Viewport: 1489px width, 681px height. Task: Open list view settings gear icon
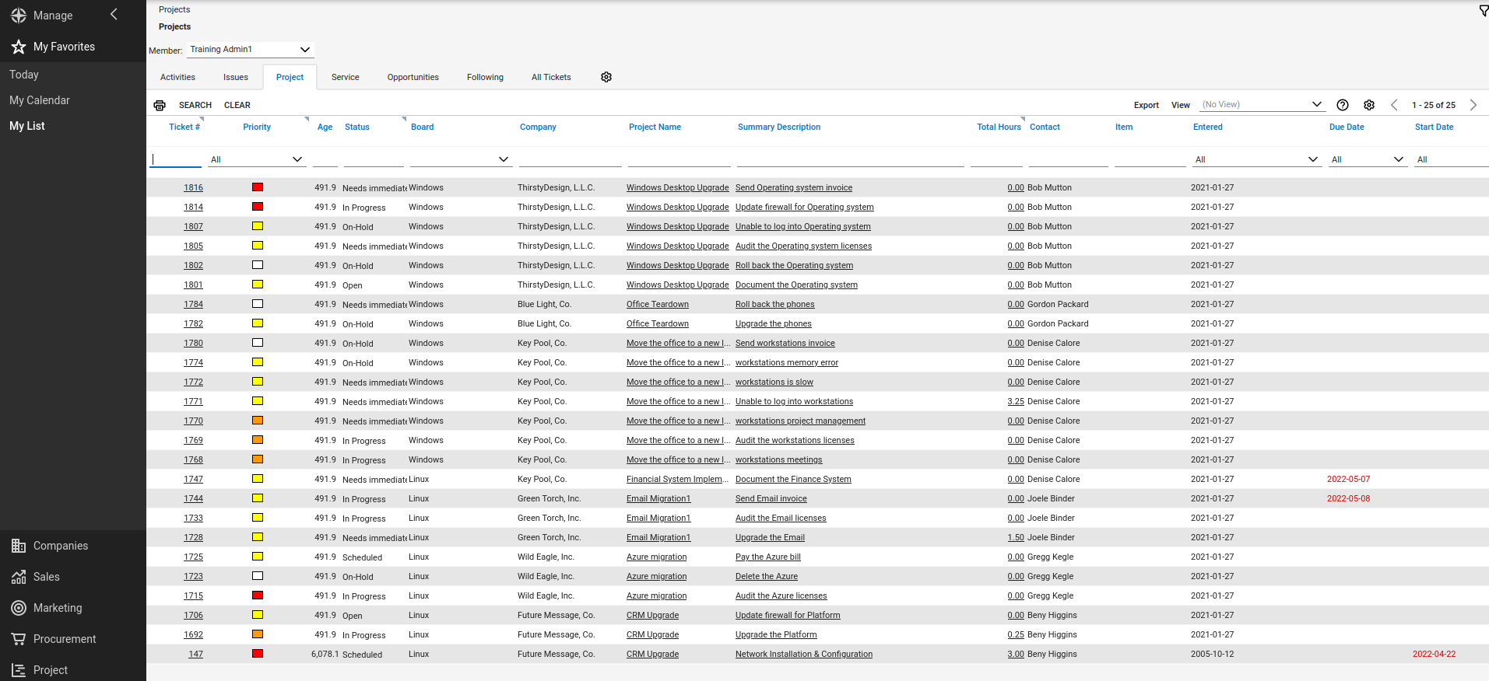point(1369,105)
